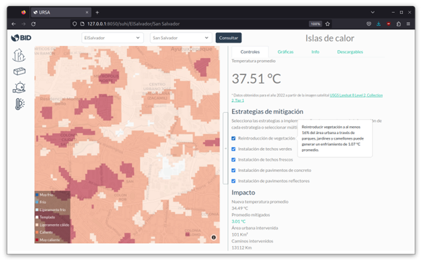The image size is (422, 262).
Task: Uncheck Instalación de pavimentos reflectores
Action: point(233,181)
